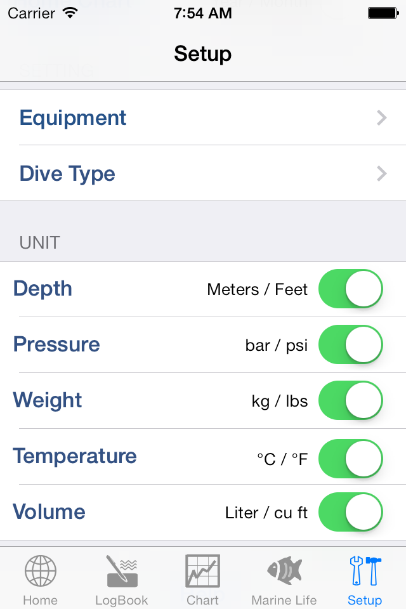This screenshot has height=609, width=406.
Task: Toggle the Volume Liter / cu ft switch
Action: point(350,512)
